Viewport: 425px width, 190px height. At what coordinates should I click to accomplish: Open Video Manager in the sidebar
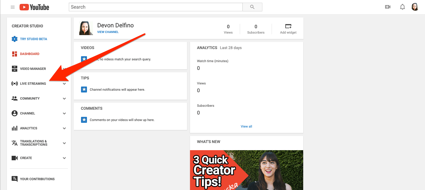click(33, 69)
